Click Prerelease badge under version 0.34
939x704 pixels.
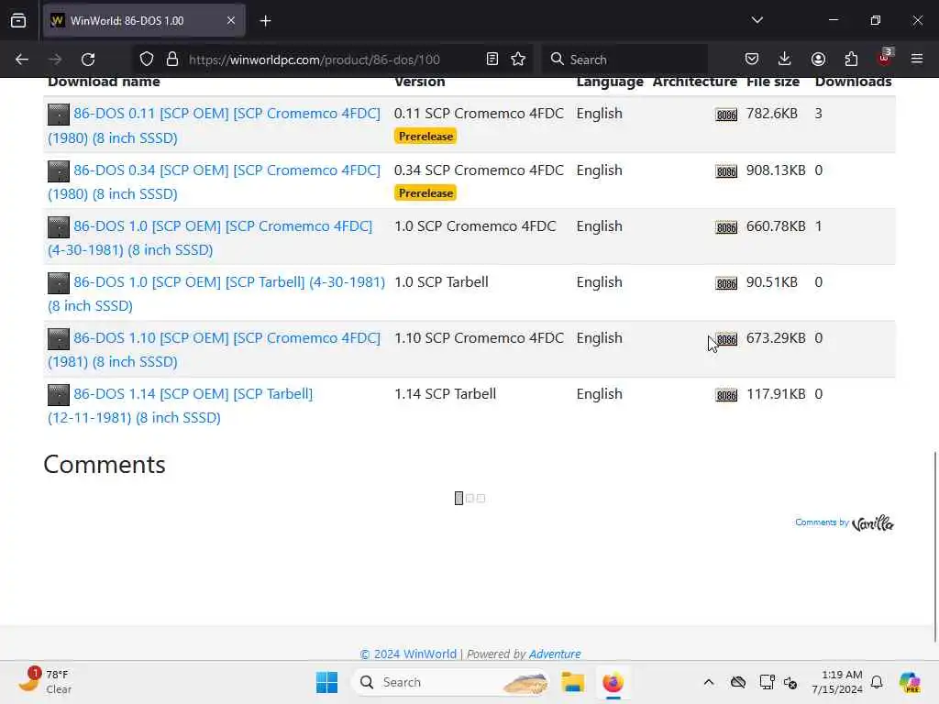425,193
